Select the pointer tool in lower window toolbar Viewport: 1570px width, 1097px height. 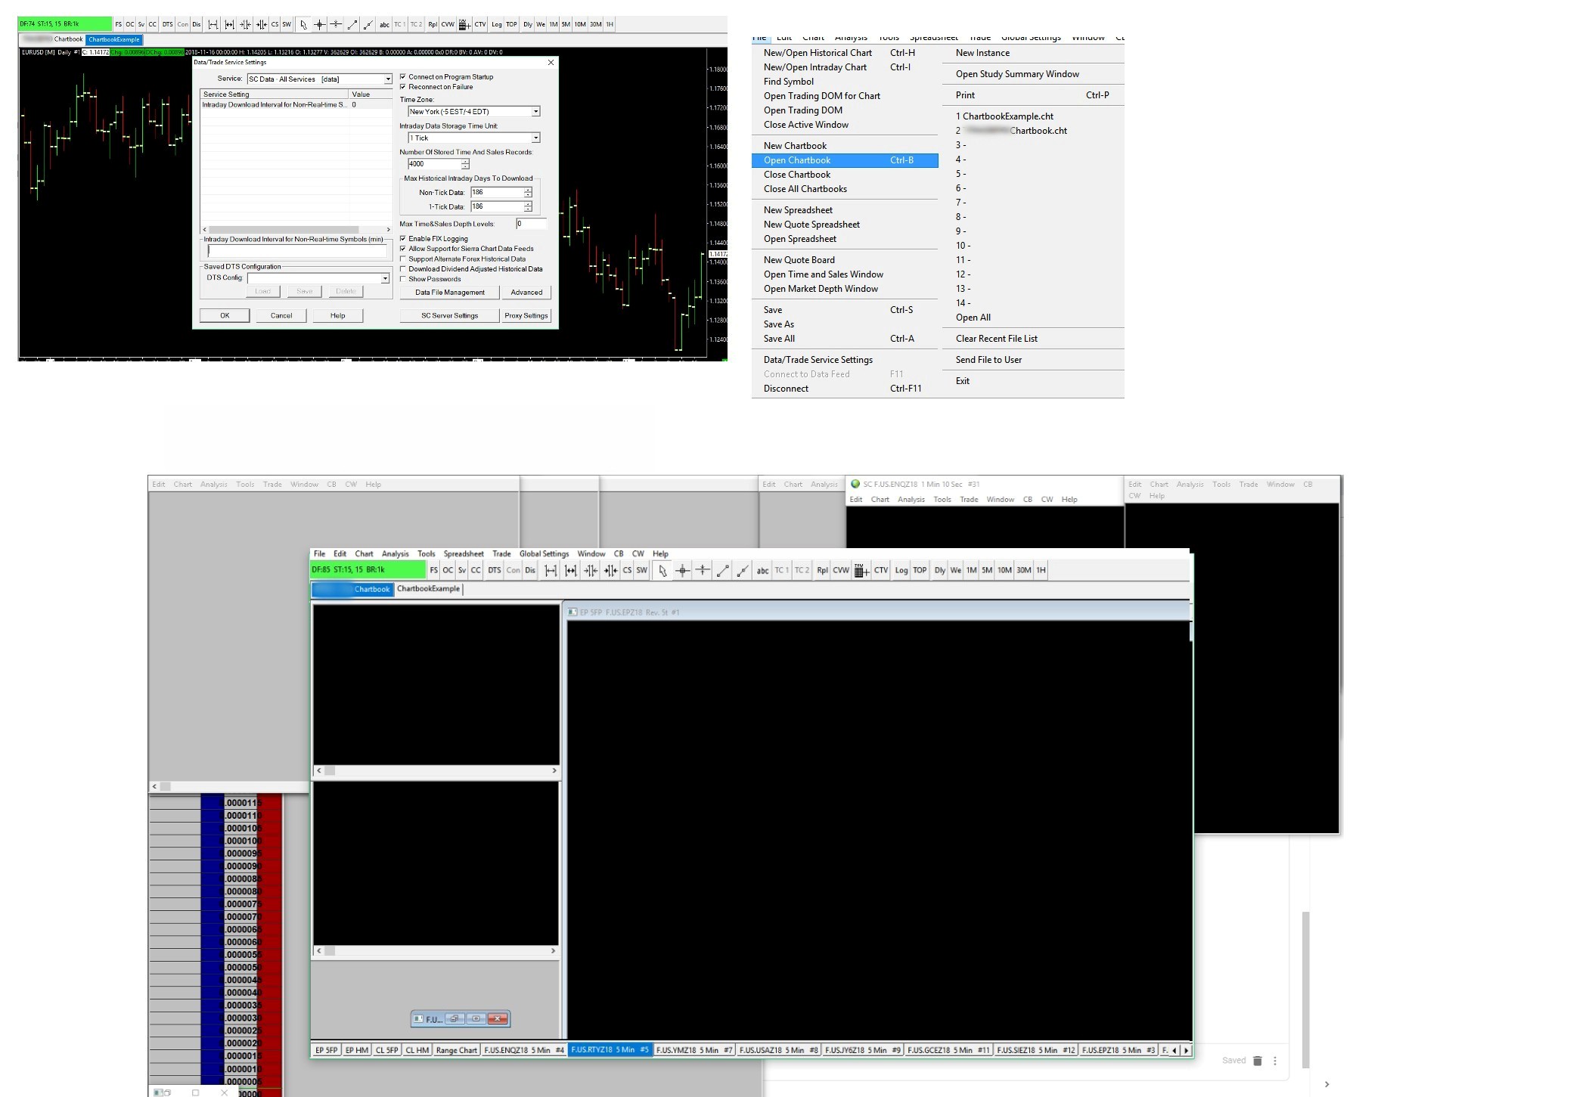(662, 571)
